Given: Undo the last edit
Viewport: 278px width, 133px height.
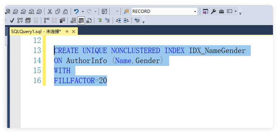Looking at the screenshot, I should click(76, 11).
